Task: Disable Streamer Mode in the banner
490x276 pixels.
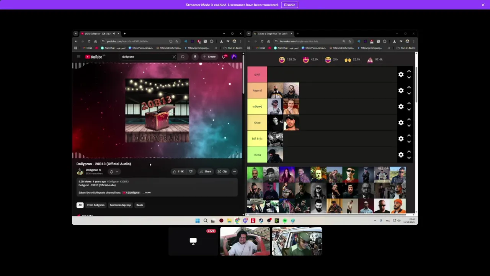Action: 289,5
